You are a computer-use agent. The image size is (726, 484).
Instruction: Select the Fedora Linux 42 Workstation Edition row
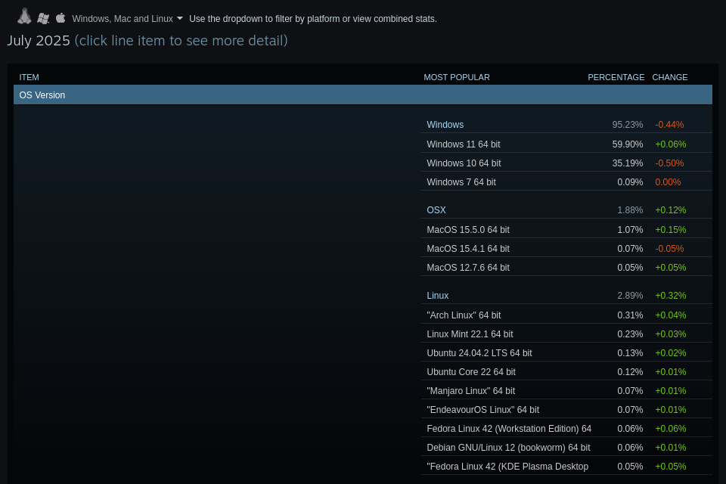pyautogui.click(x=566, y=429)
